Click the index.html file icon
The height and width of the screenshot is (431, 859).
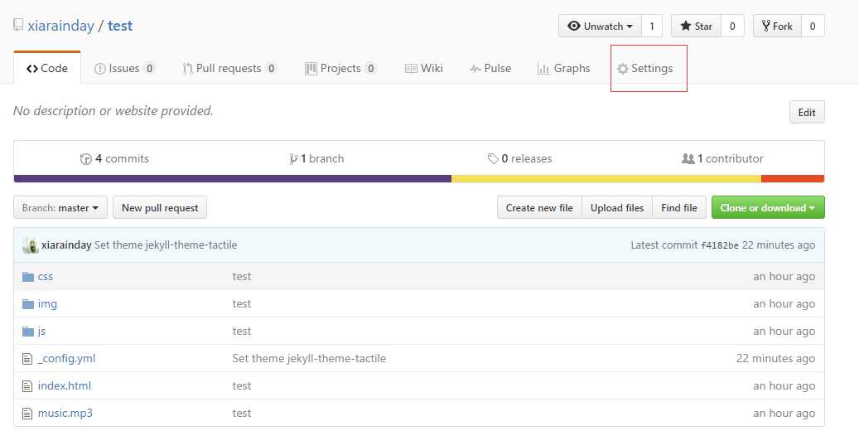coord(27,386)
